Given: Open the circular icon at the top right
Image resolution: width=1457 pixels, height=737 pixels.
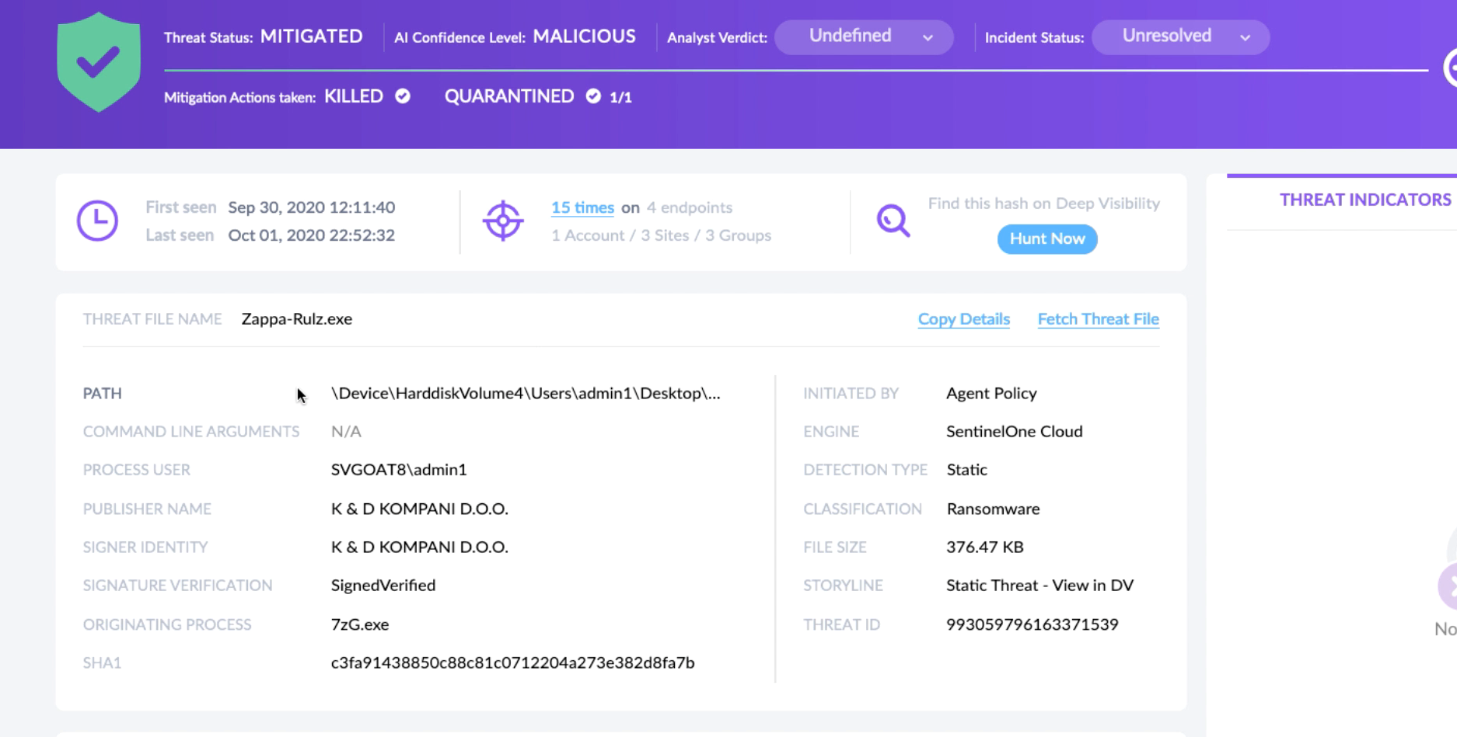Looking at the screenshot, I should [1452, 68].
